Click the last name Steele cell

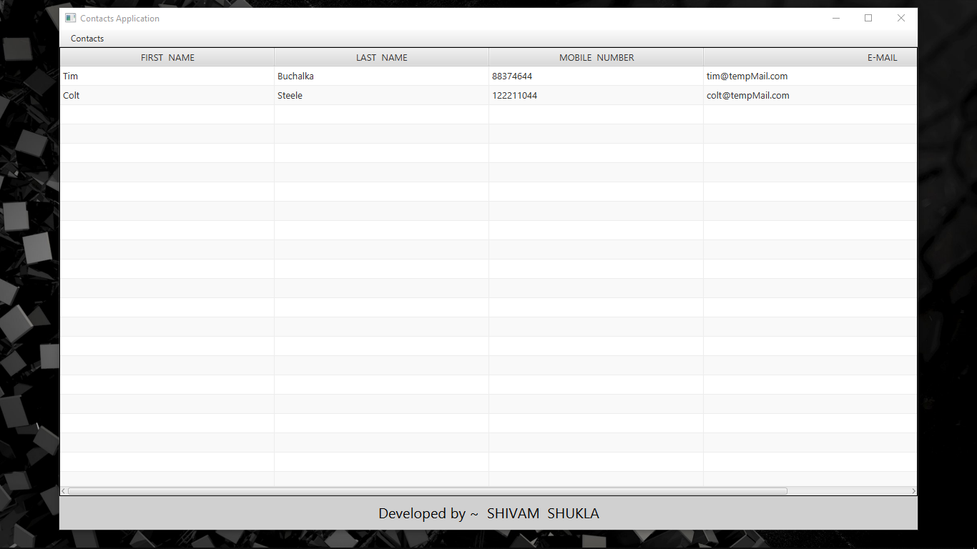[290, 95]
